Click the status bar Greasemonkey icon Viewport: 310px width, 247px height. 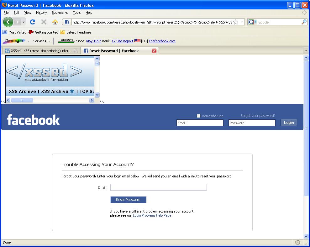click(x=297, y=242)
